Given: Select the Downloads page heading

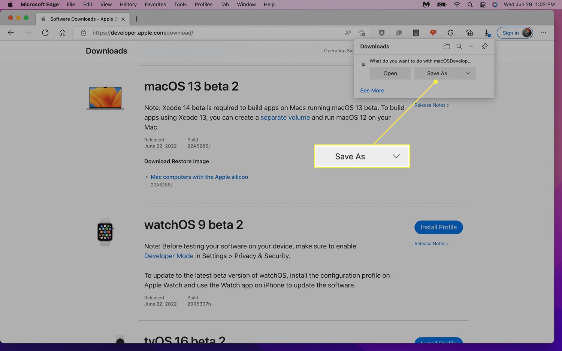Looking at the screenshot, I should tap(106, 51).
